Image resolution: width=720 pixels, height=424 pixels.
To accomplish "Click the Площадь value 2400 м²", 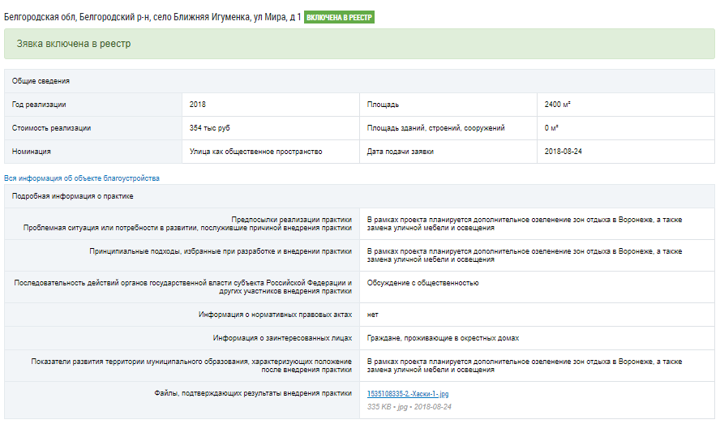I will [558, 105].
